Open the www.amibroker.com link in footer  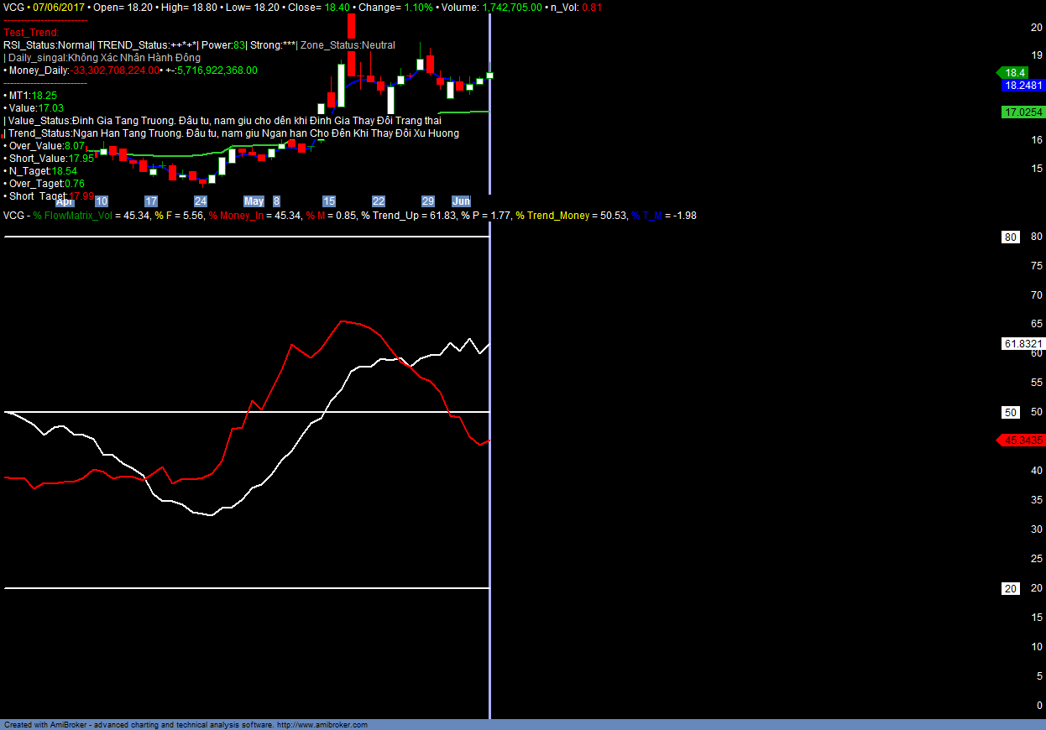(322, 725)
